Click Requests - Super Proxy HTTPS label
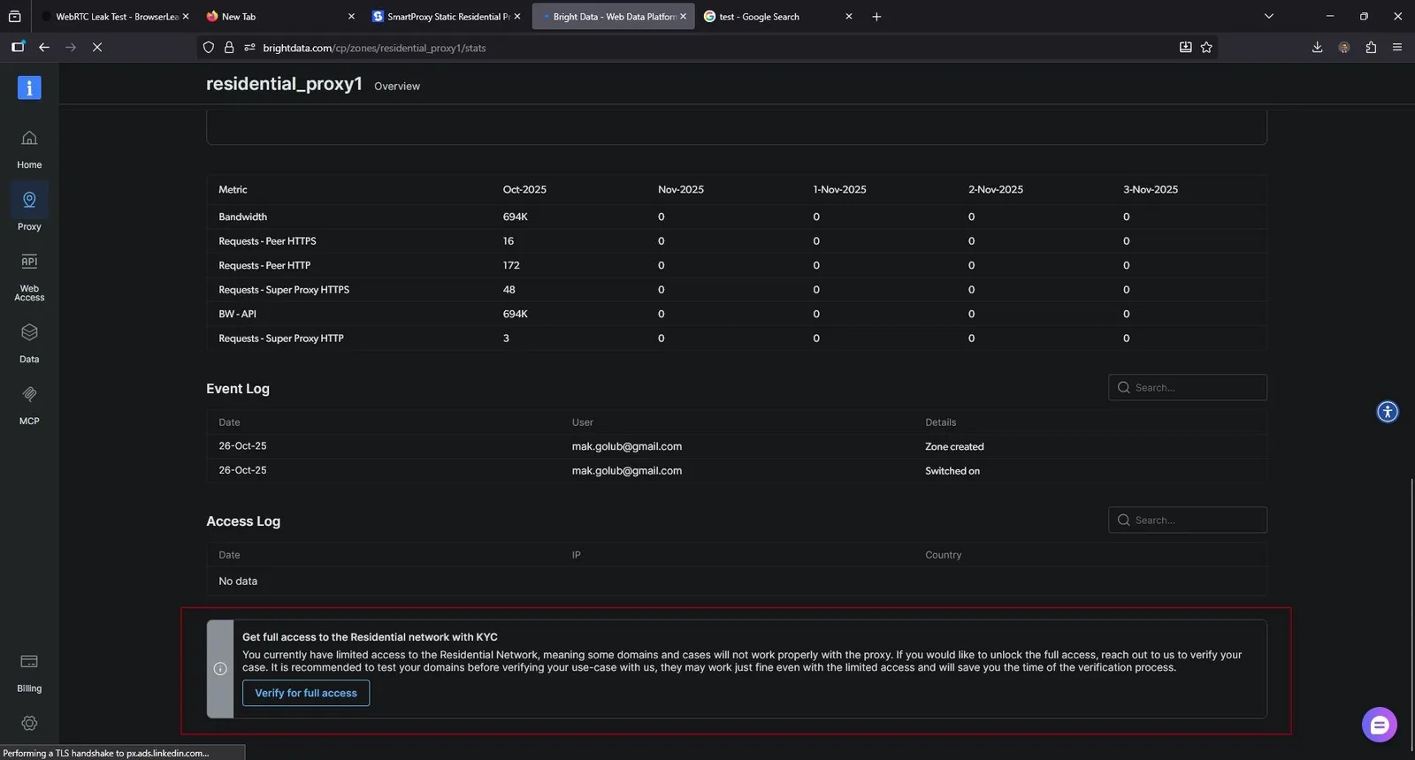This screenshot has width=1415, height=760. pos(284,290)
